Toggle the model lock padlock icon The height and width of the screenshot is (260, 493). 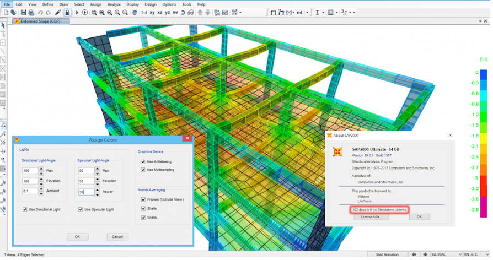(67, 13)
